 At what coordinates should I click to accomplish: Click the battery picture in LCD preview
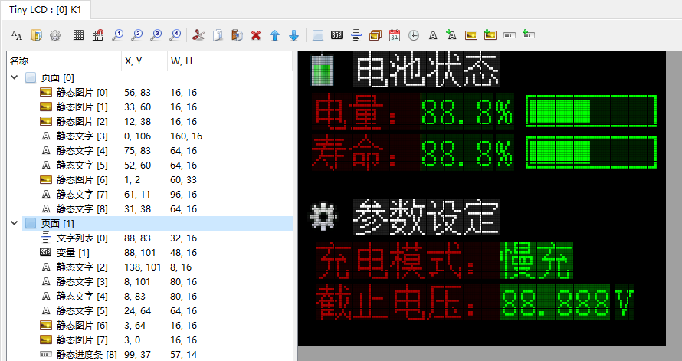[323, 70]
